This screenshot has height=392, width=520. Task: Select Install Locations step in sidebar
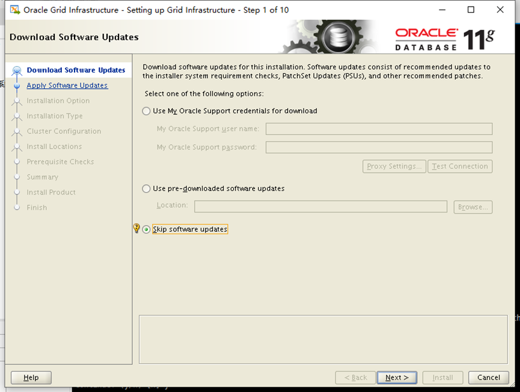click(x=54, y=146)
